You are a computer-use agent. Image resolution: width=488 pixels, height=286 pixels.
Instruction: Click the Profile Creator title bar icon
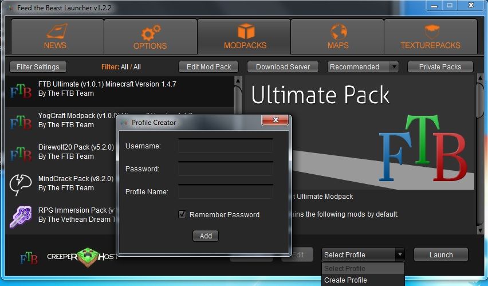[125, 123]
